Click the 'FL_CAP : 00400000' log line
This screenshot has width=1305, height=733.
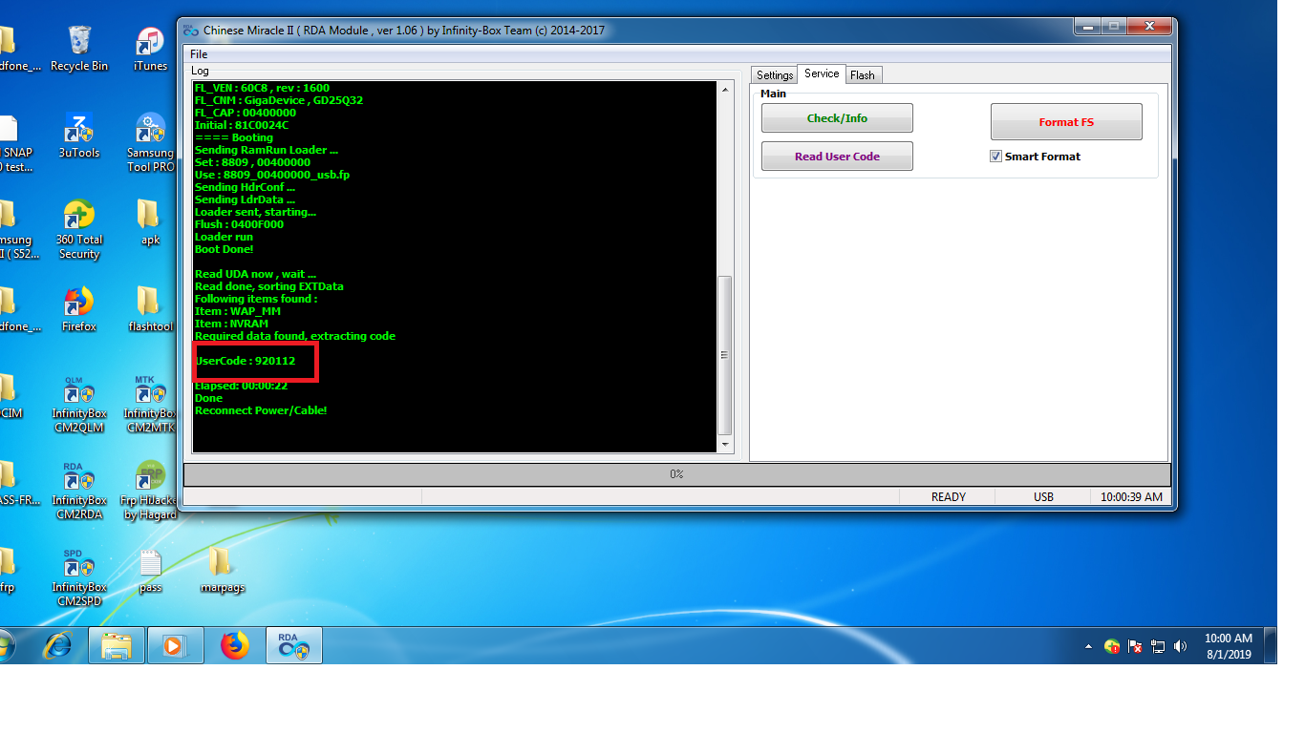point(246,113)
